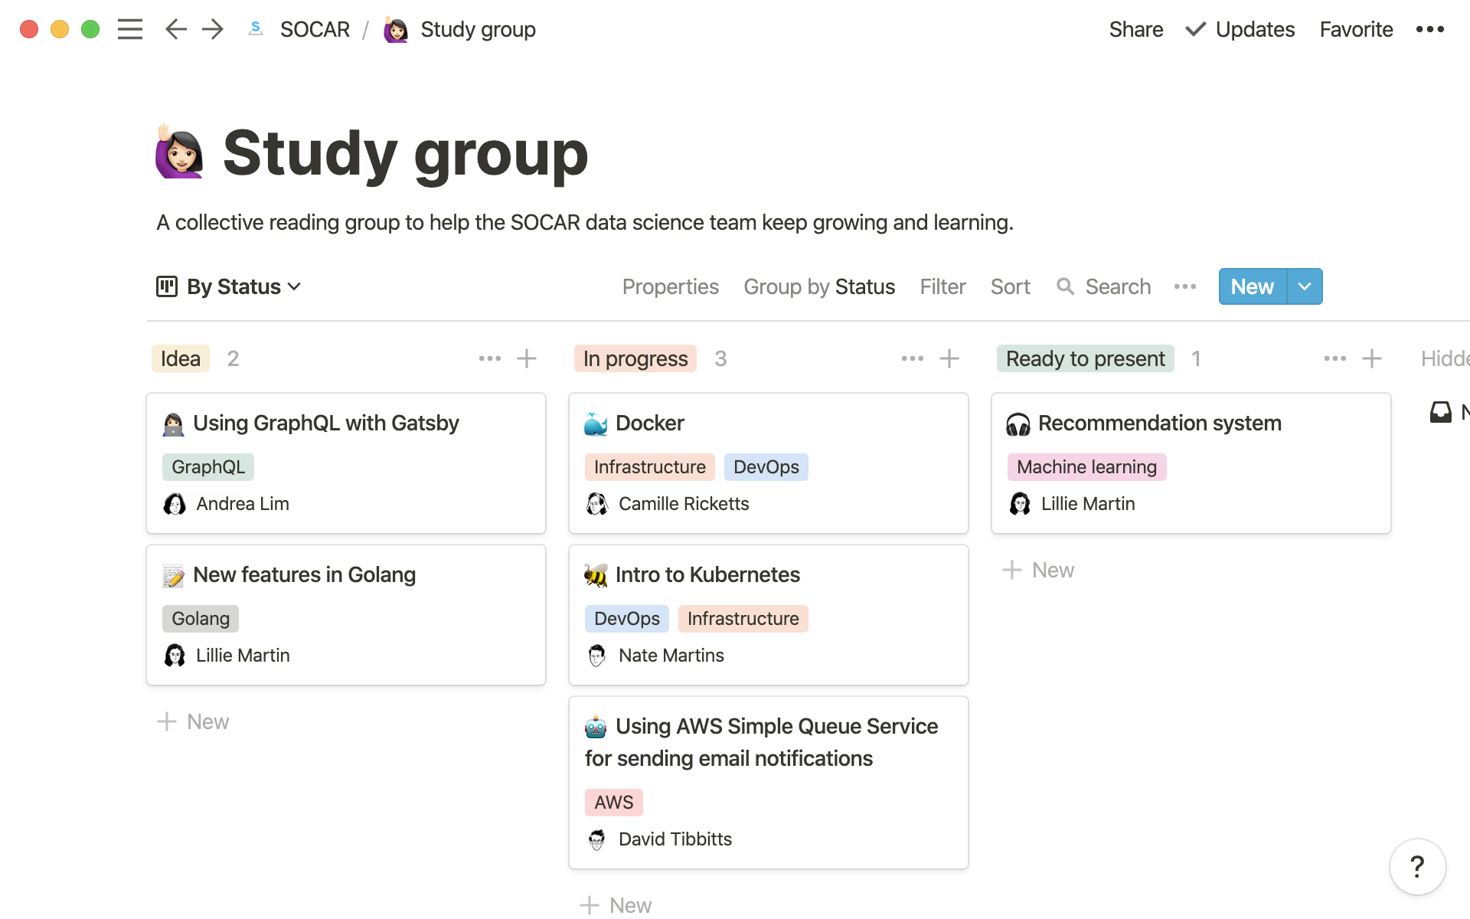Viewport: 1470px width, 919px height.
Task: Mark page as Favorite
Action: pos(1356,29)
